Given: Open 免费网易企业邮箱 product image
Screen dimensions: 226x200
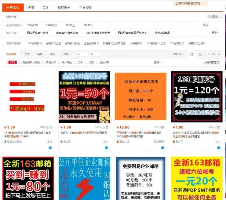Looking at the screenshot, I should coord(140,178).
